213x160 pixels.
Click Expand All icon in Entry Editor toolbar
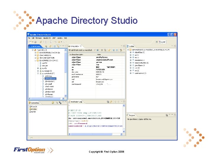coord(114,50)
